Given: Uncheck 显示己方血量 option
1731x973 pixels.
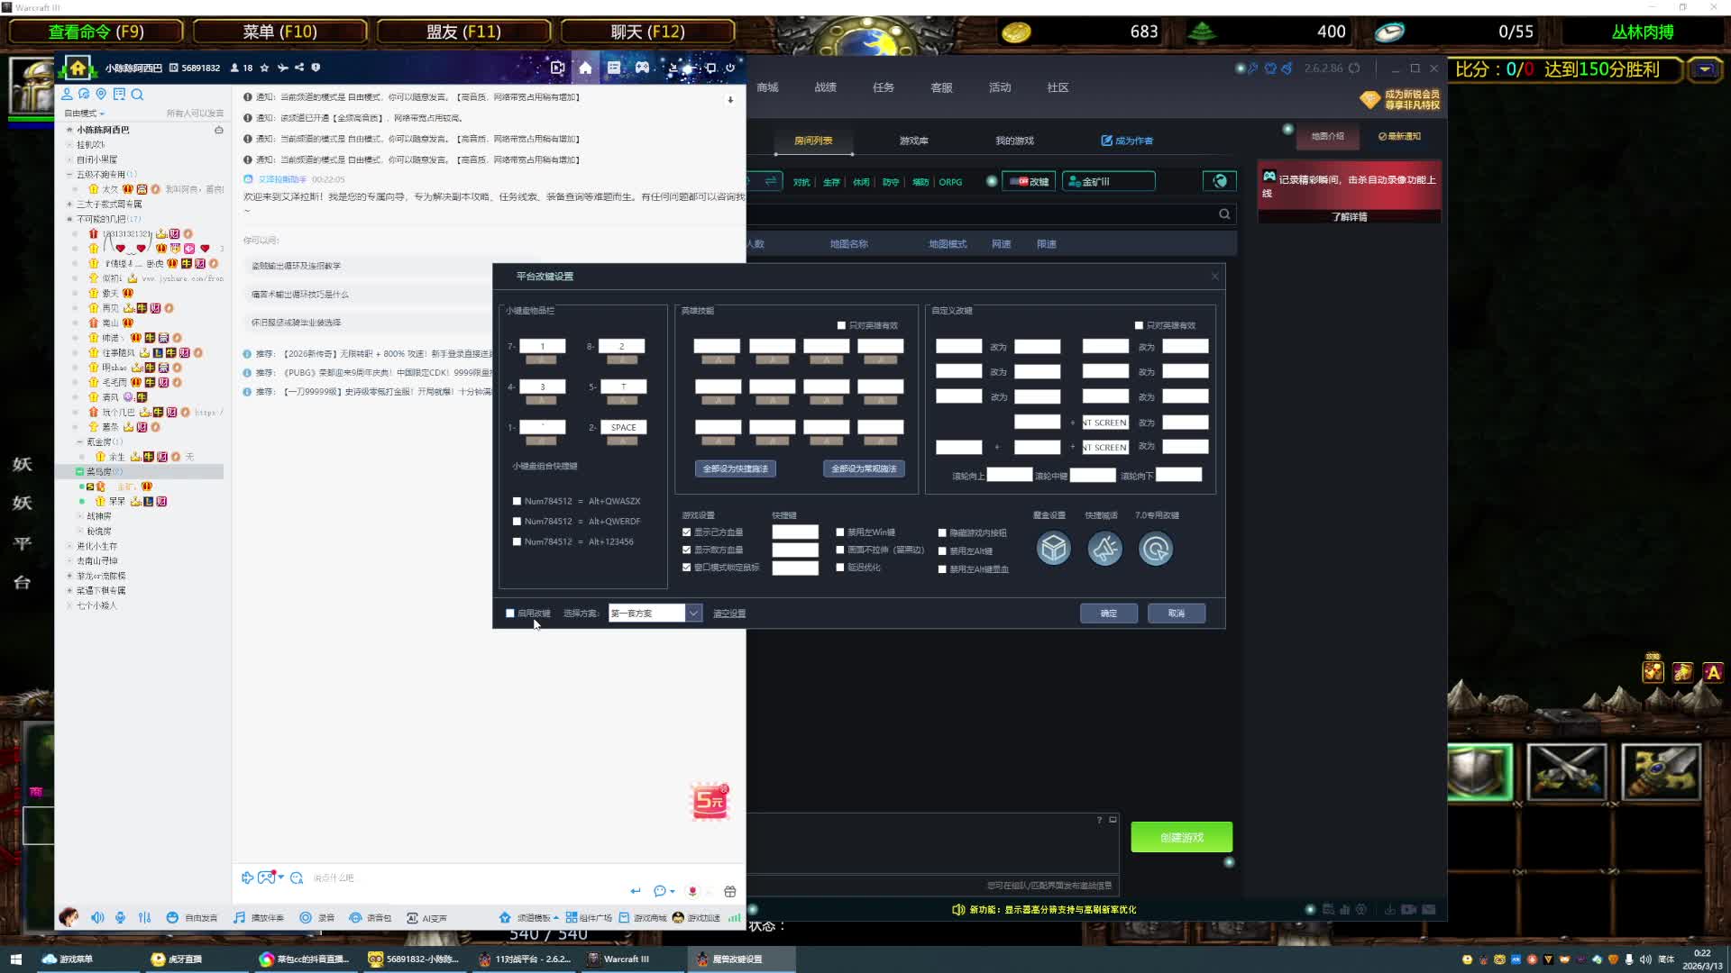Looking at the screenshot, I should coord(687,532).
